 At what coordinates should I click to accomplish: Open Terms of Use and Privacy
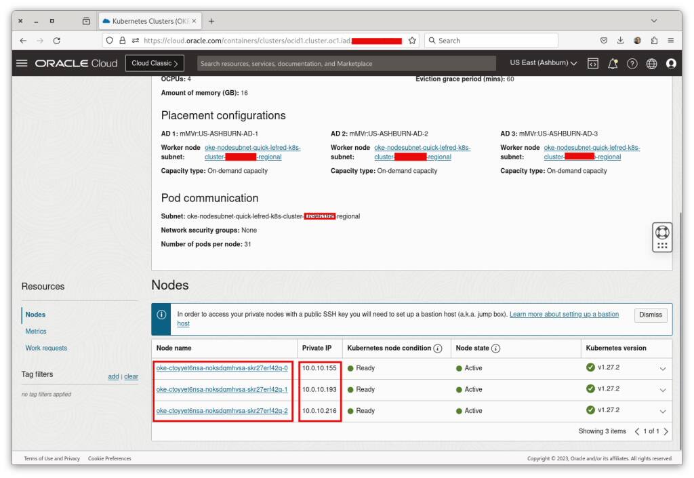click(52, 458)
